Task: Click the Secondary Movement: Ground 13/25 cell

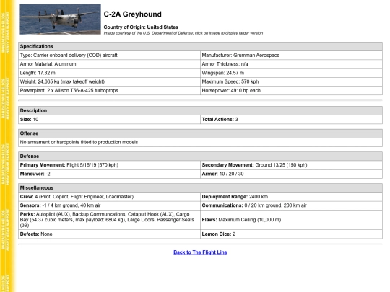Action: pos(291,165)
